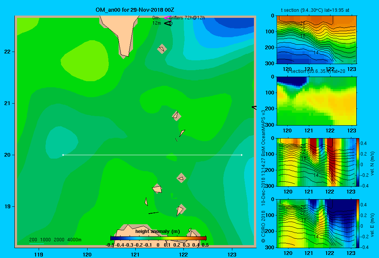Click the '0.4' tick on the vel. N scale

[363, 143]
